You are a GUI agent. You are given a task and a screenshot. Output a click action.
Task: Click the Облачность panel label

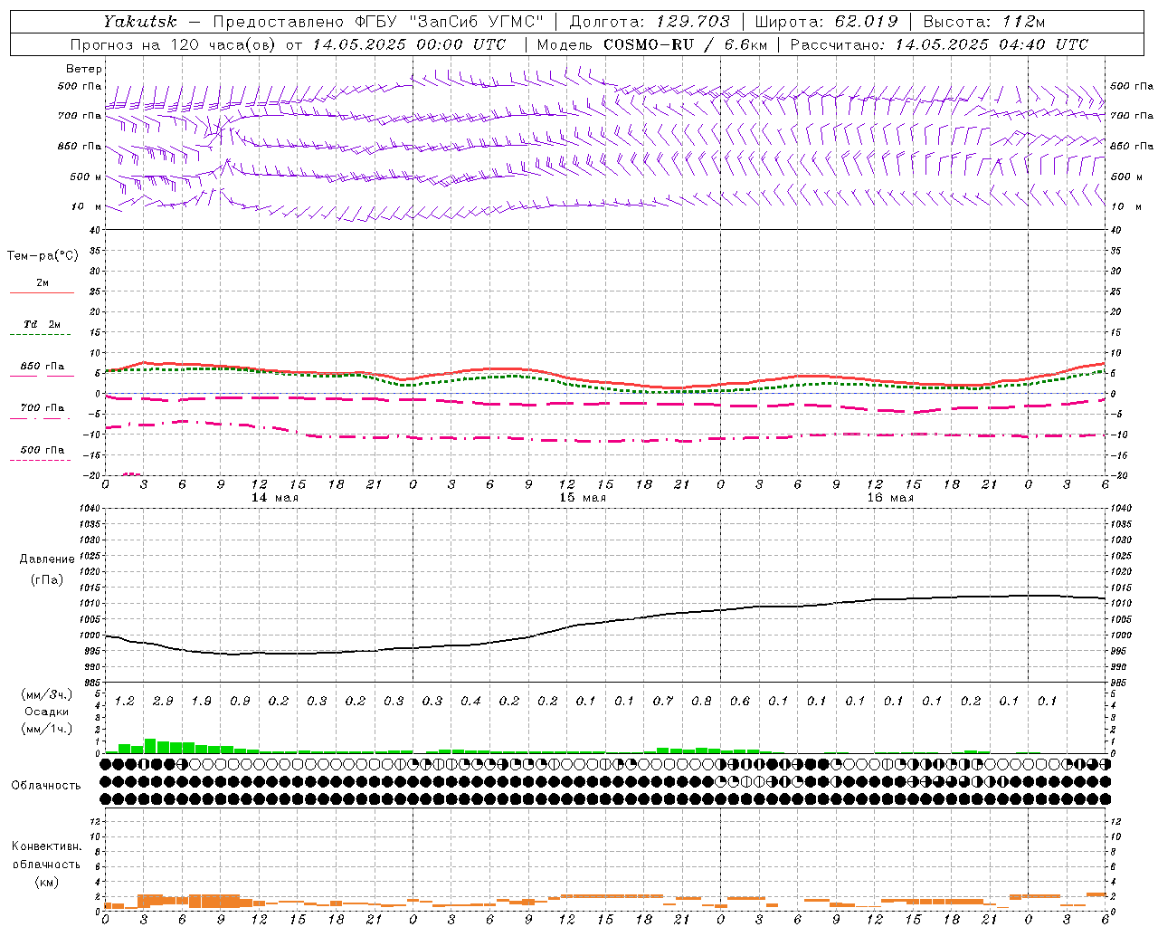pos(46,786)
